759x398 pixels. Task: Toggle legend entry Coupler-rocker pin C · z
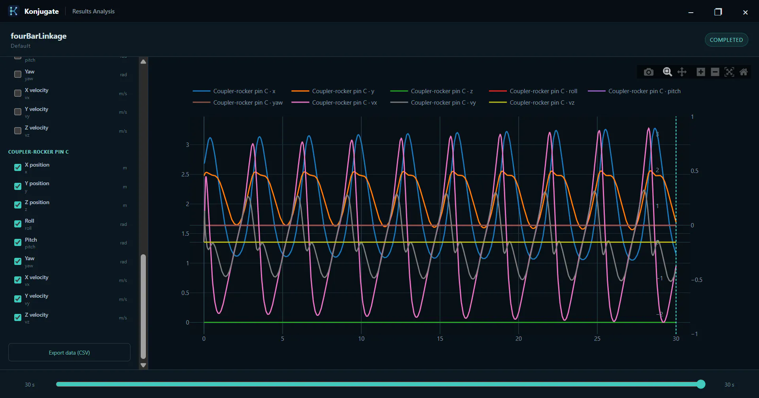[432, 91]
